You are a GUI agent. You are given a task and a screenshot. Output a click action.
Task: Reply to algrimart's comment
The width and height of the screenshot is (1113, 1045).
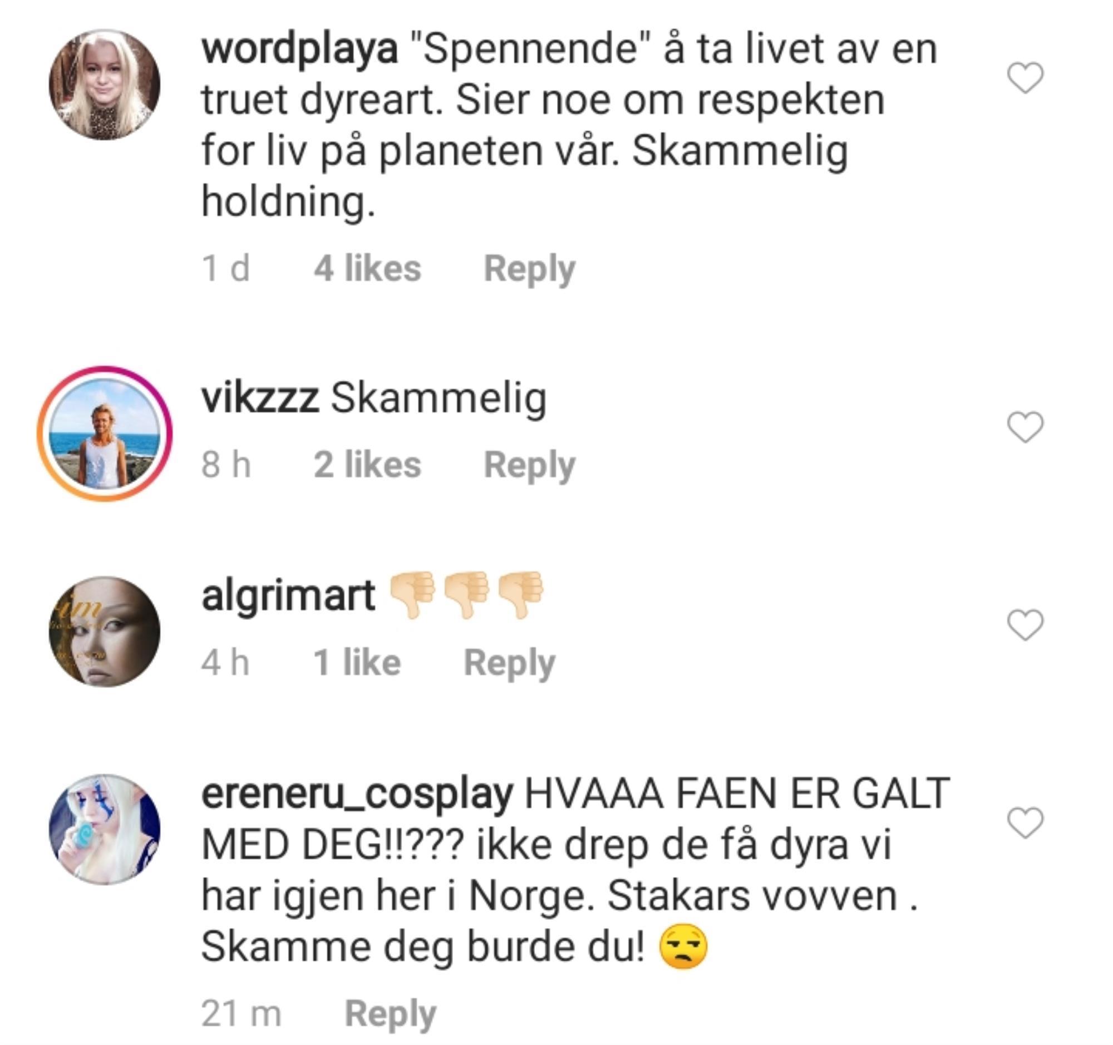point(509,663)
